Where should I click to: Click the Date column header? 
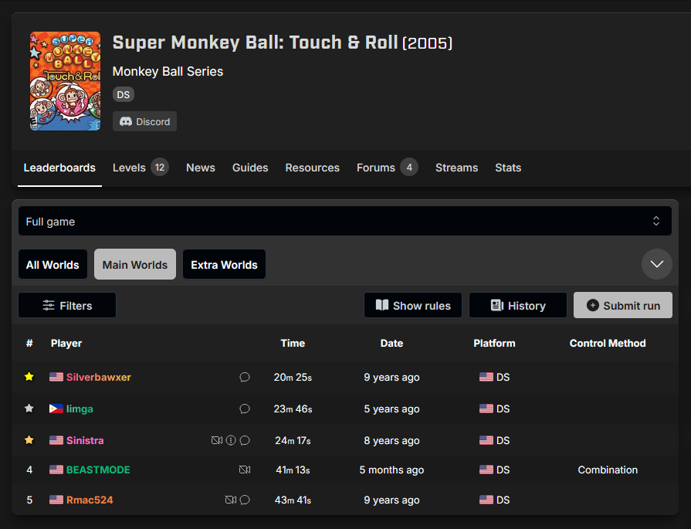pyautogui.click(x=391, y=344)
